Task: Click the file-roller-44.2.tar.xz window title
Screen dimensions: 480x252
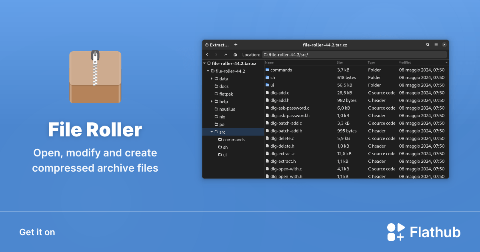Action: pyautogui.click(x=325, y=45)
